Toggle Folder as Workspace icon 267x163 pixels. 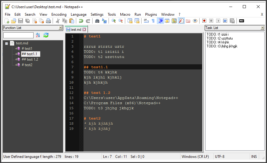pos(188,21)
